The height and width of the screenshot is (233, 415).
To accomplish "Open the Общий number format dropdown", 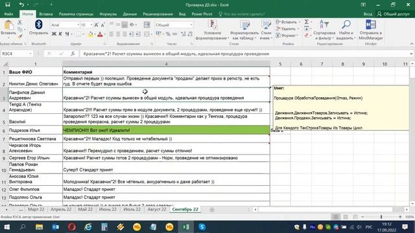I will [191, 25].
